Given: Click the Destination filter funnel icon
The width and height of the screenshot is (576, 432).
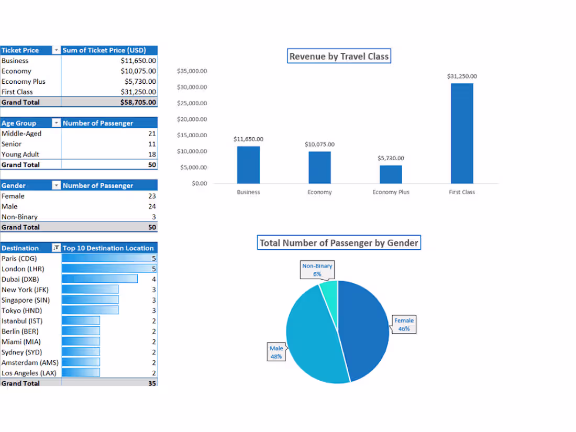Looking at the screenshot, I should pyautogui.click(x=57, y=248).
